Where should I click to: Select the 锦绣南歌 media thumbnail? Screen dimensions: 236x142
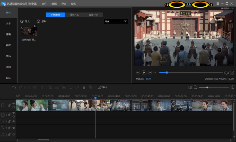click(x=29, y=31)
